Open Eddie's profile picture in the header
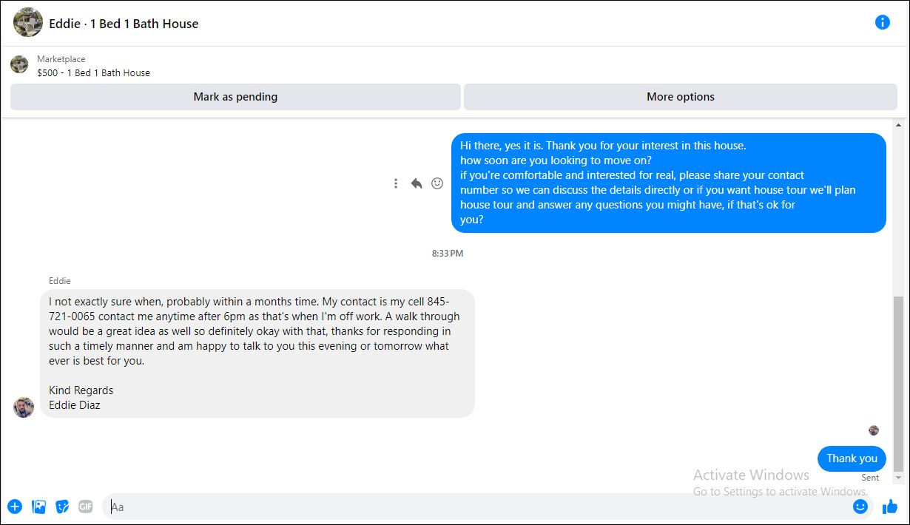This screenshot has height=525, width=910. coord(28,23)
